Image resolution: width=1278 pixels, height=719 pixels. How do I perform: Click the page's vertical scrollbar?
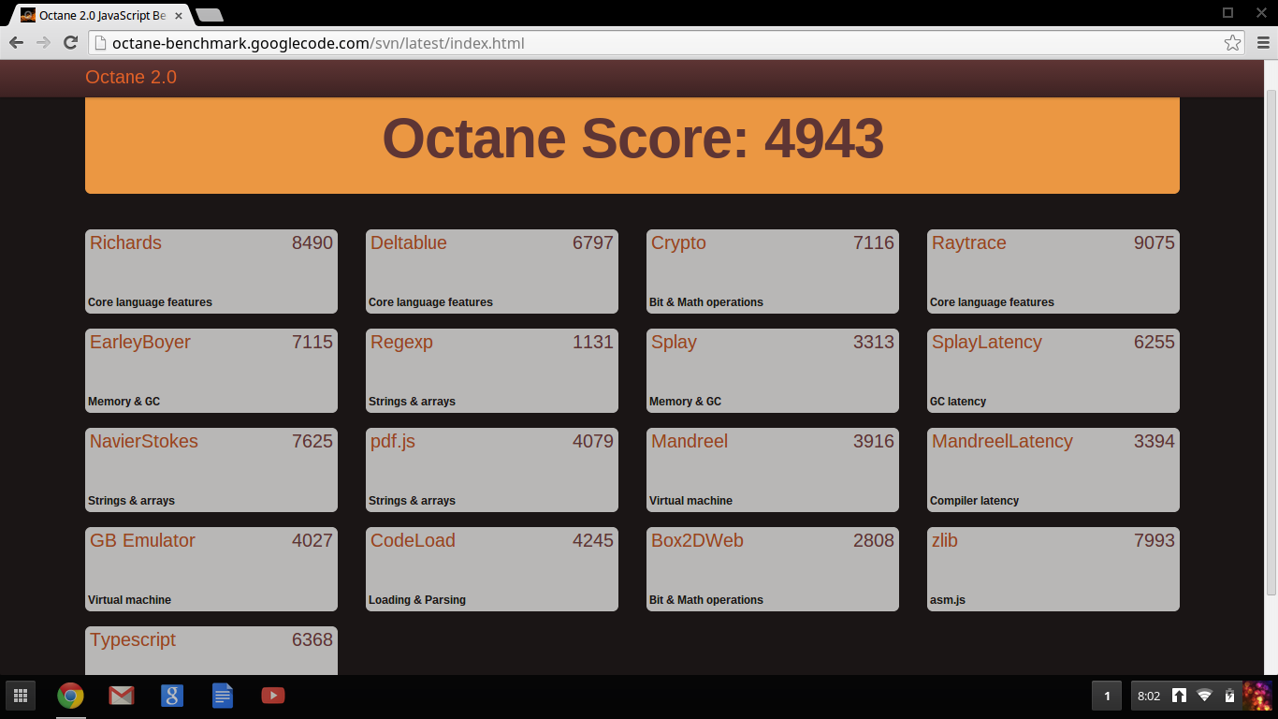[x=1271, y=342]
